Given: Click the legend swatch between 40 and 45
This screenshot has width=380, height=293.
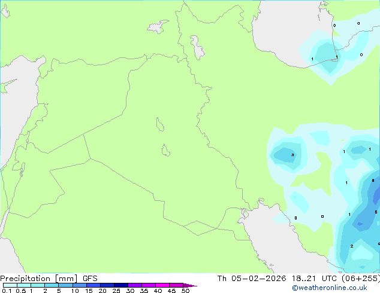Looking at the screenshot, I should [162, 285].
